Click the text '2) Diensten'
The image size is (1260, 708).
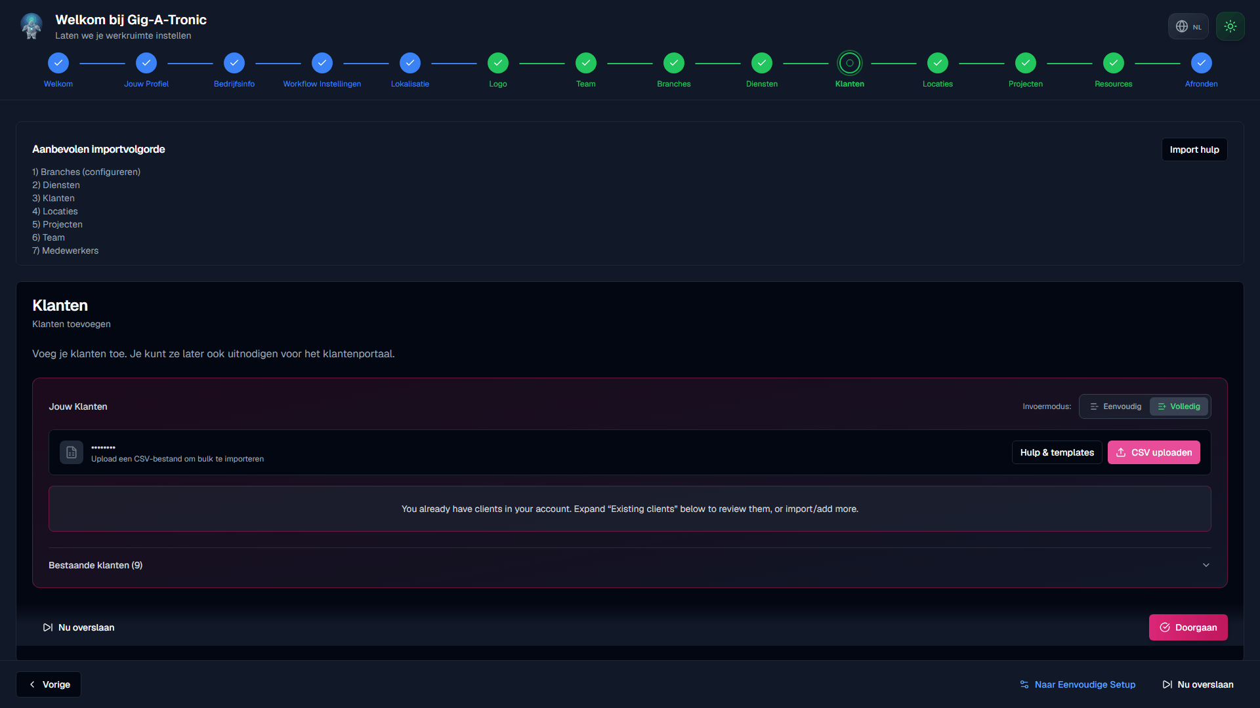[56, 185]
